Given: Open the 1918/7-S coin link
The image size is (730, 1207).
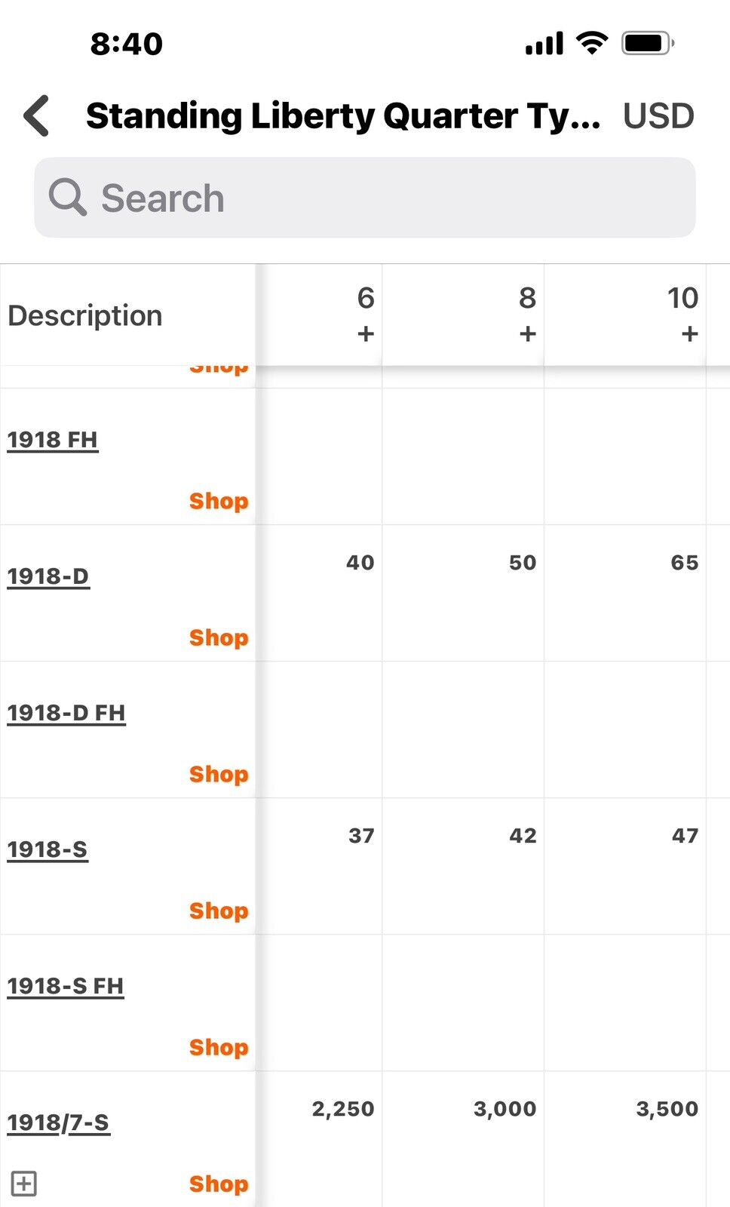Looking at the screenshot, I should 59,1123.
